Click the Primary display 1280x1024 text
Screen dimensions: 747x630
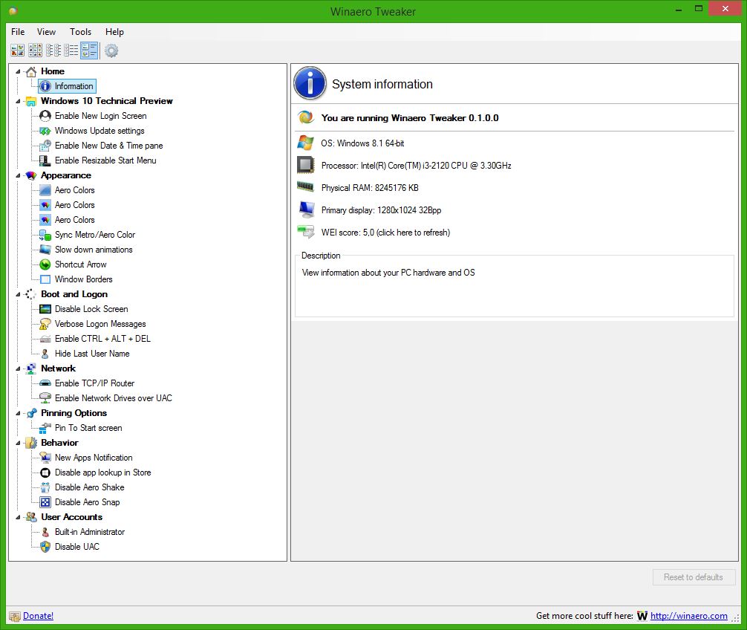381,210
